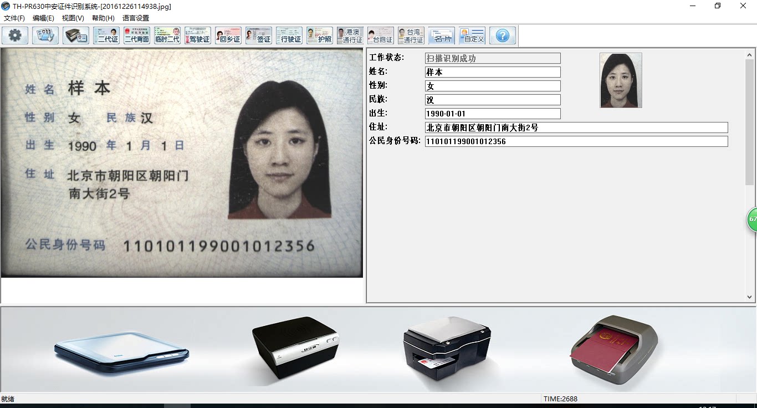
Task: Click the 民族 field containing 汉
Action: (493, 100)
